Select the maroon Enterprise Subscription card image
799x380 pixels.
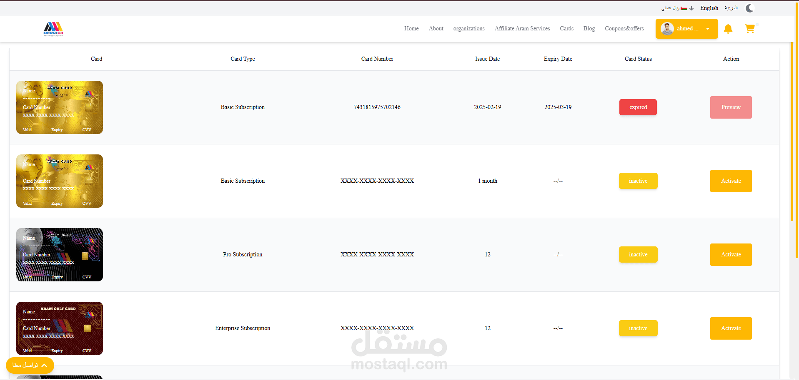[60, 328]
